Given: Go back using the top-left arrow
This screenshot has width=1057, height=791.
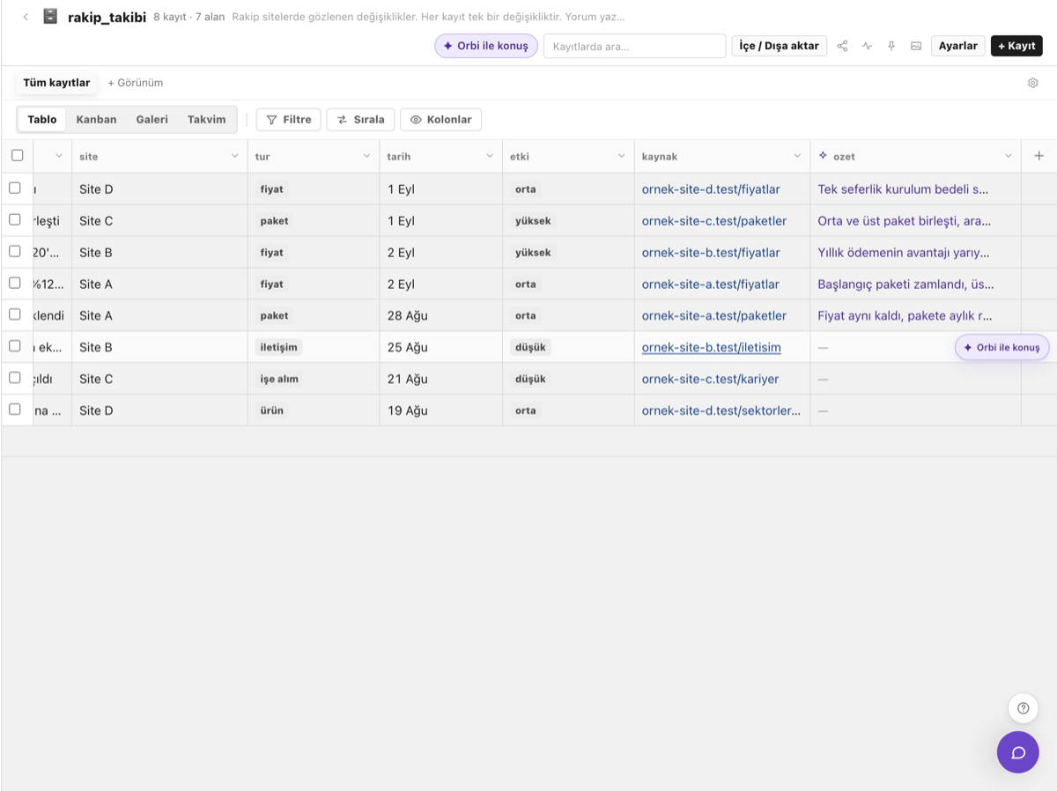Looking at the screenshot, I should [x=26, y=17].
